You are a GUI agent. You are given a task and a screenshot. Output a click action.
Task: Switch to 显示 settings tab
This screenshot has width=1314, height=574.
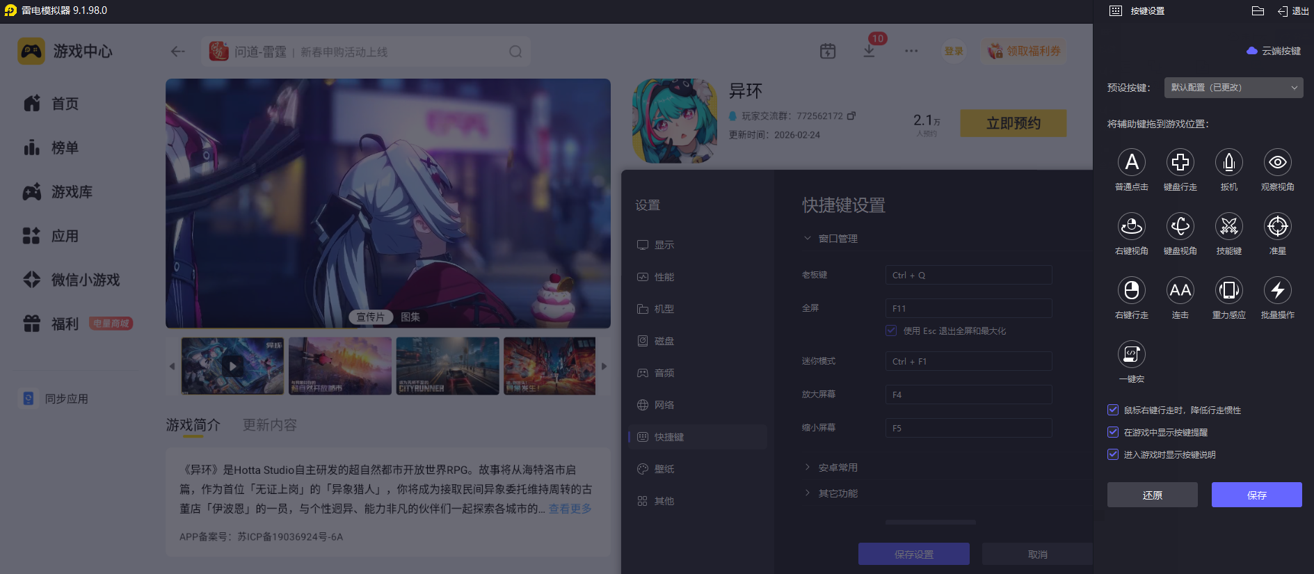tap(655, 245)
